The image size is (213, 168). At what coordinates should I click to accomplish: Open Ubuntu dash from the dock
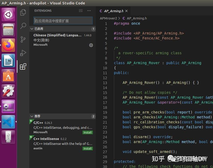tap(8, 14)
